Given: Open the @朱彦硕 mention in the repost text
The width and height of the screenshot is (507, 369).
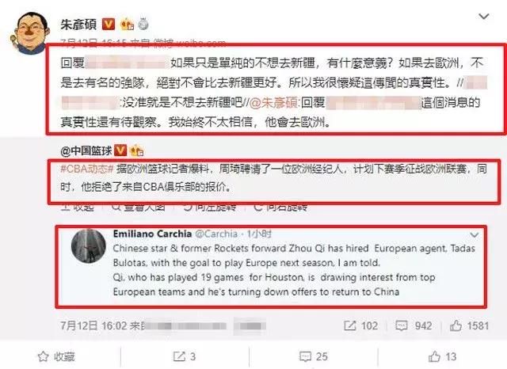Looking at the screenshot, I should coord(273,103).
